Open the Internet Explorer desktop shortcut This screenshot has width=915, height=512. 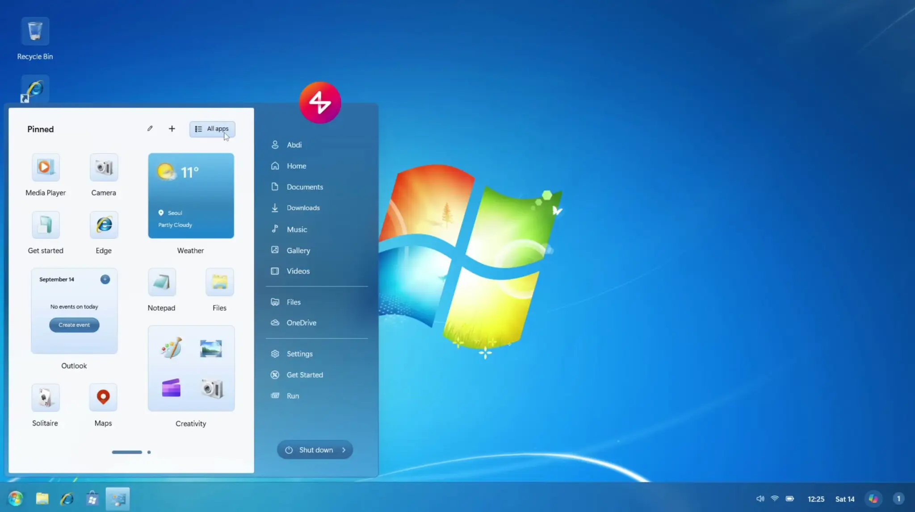point(35,89)
